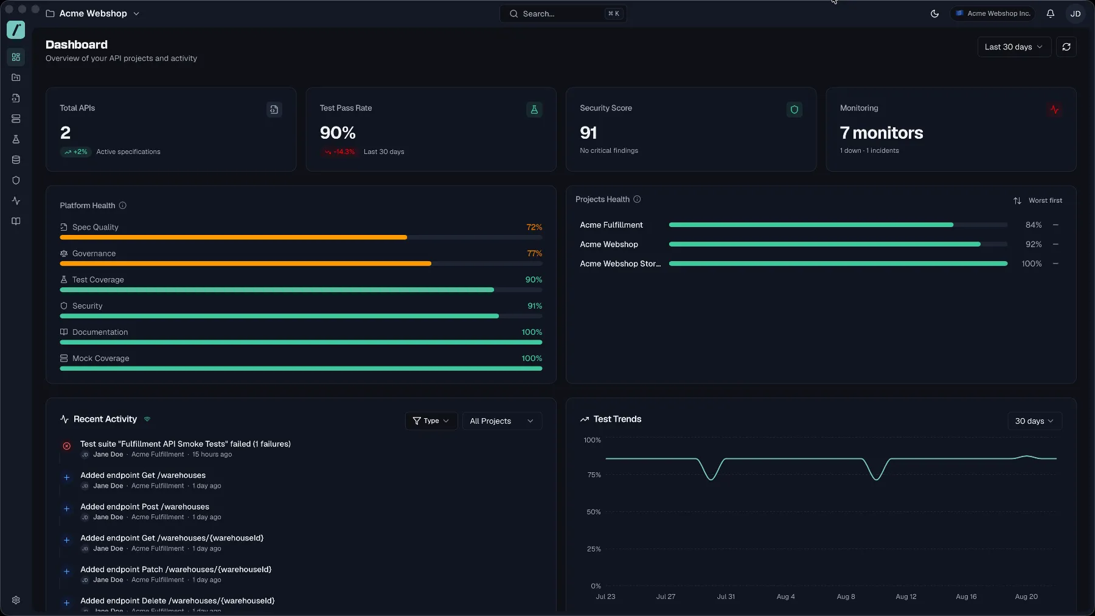The height and width of the screenshot is (616, 1095).
Task: Open the mock servers icon in sidebar
Action: tap(16, 119)
